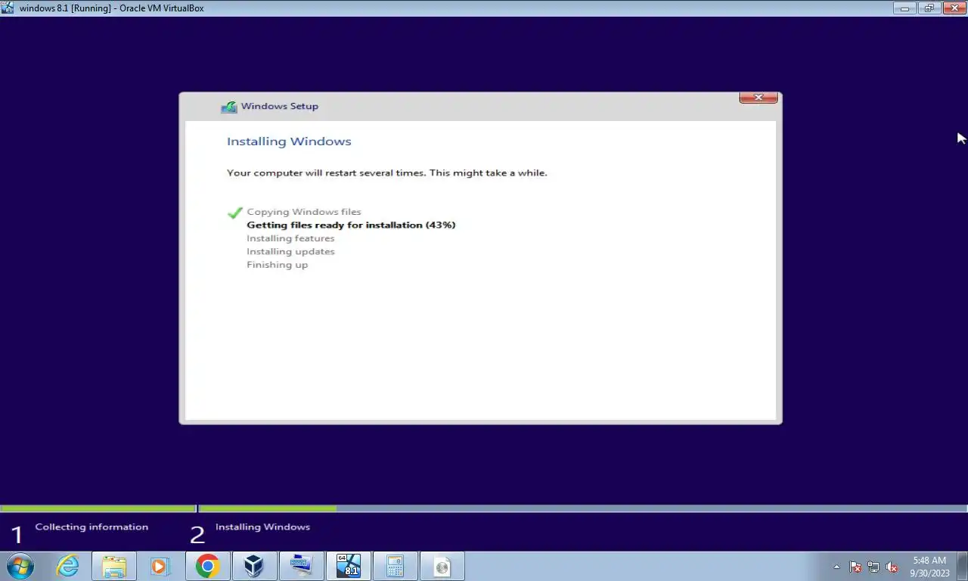The height and width of the screenshot is (581, 968).
Task: Click the Windows Setup title icon
Action: tap(228, 107)
